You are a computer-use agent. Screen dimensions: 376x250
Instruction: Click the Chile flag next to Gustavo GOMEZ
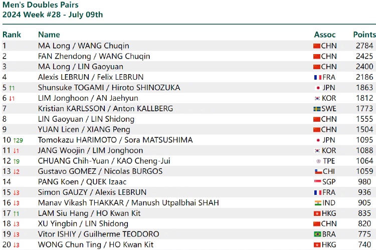click(x=318, y=172)
